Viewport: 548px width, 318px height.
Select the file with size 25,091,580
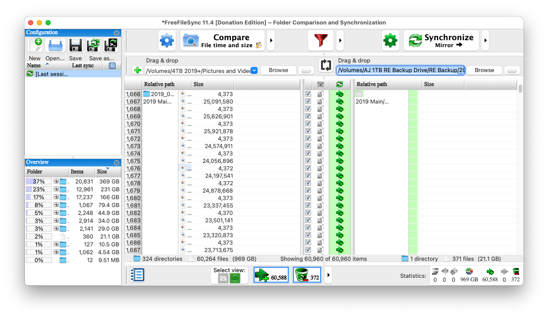(217, 101)
